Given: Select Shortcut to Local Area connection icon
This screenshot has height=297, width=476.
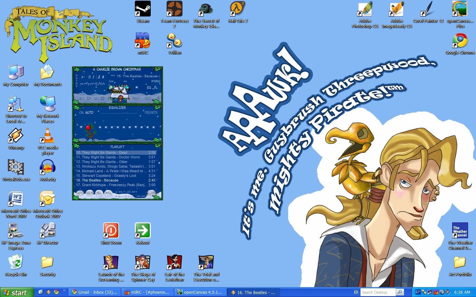Looking at the screenshot, I should 16,110.
